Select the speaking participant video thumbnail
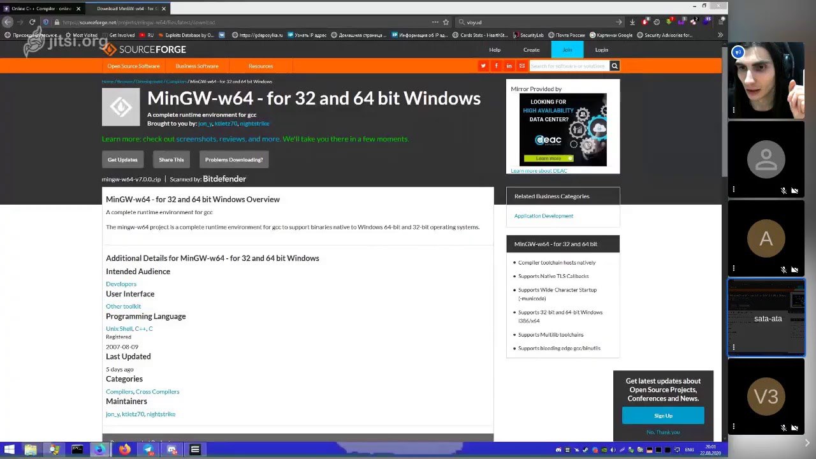Screen dimensions: 816x459 [x=766, y=80]
